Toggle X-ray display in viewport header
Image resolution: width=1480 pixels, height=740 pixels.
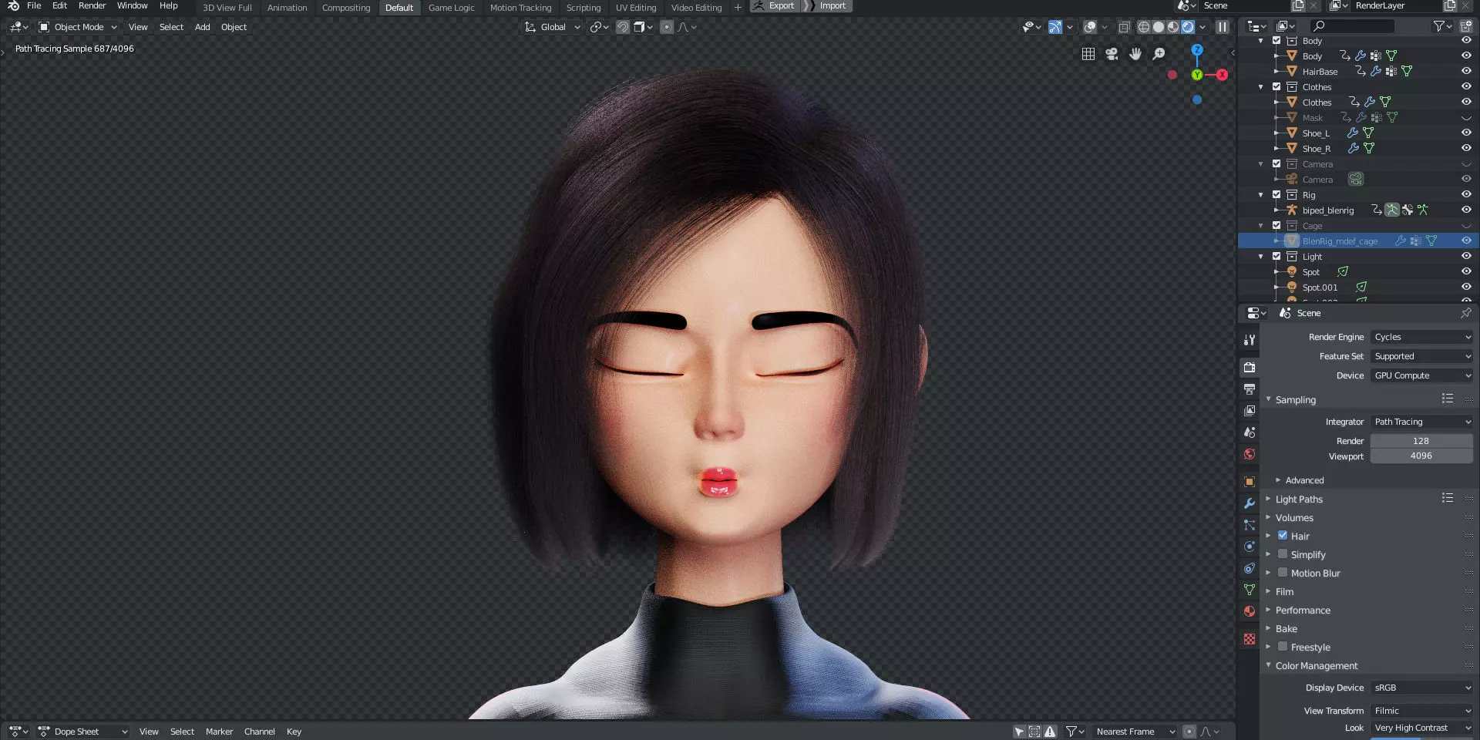pyautogui.click(x=1124, y=27)
